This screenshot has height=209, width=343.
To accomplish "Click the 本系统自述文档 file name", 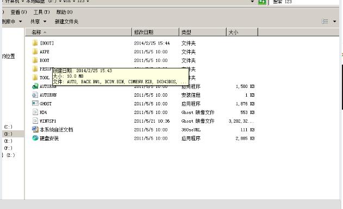I will click(57, 130).
